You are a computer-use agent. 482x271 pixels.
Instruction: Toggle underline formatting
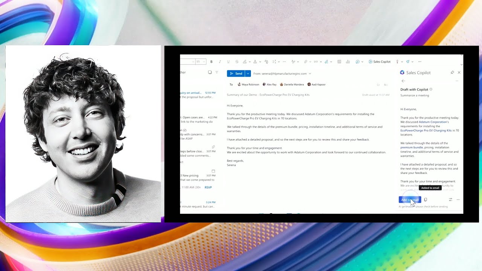coord(228,62)
